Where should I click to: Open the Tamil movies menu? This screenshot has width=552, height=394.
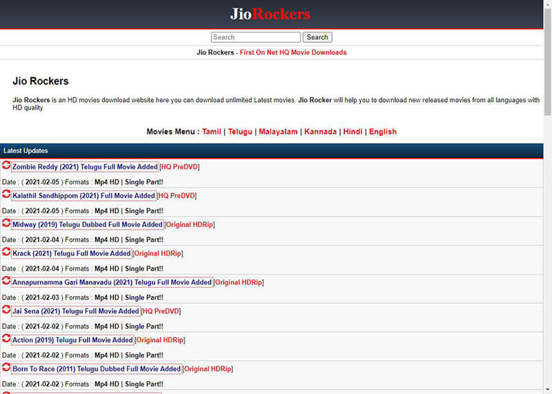pyautogui.click(x=212, y=132)
